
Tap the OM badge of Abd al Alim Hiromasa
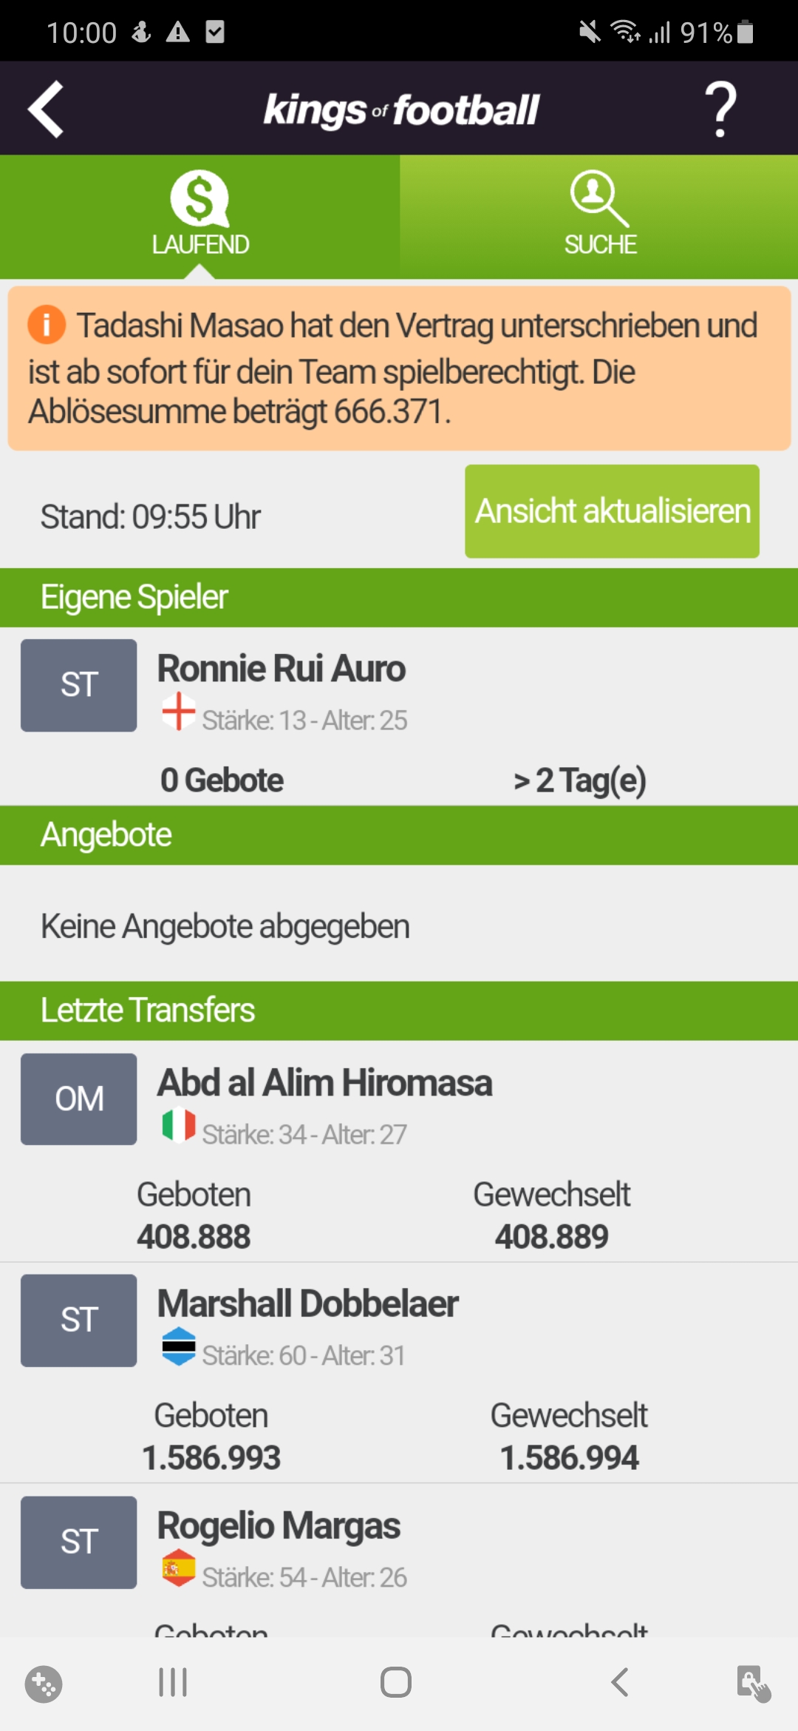point(78,1099)
